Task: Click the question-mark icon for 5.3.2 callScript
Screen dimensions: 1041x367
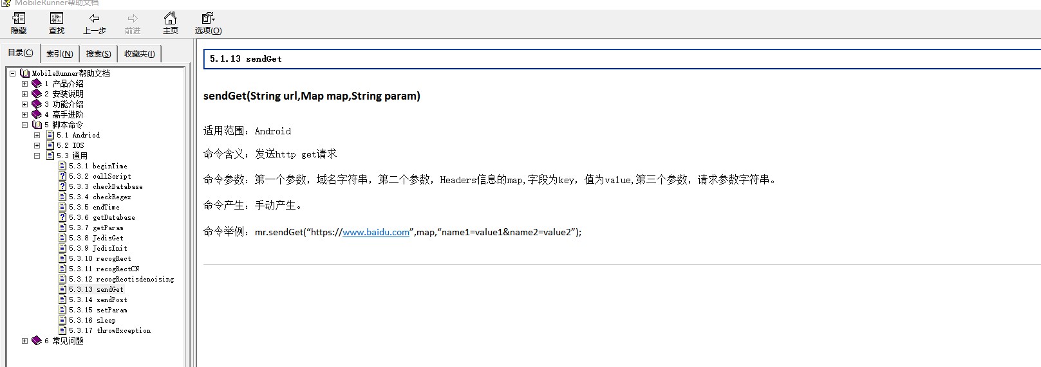Action: pyautogui.click(x=62, y=176)
